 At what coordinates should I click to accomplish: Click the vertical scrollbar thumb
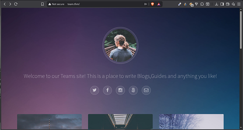point(241,30)
